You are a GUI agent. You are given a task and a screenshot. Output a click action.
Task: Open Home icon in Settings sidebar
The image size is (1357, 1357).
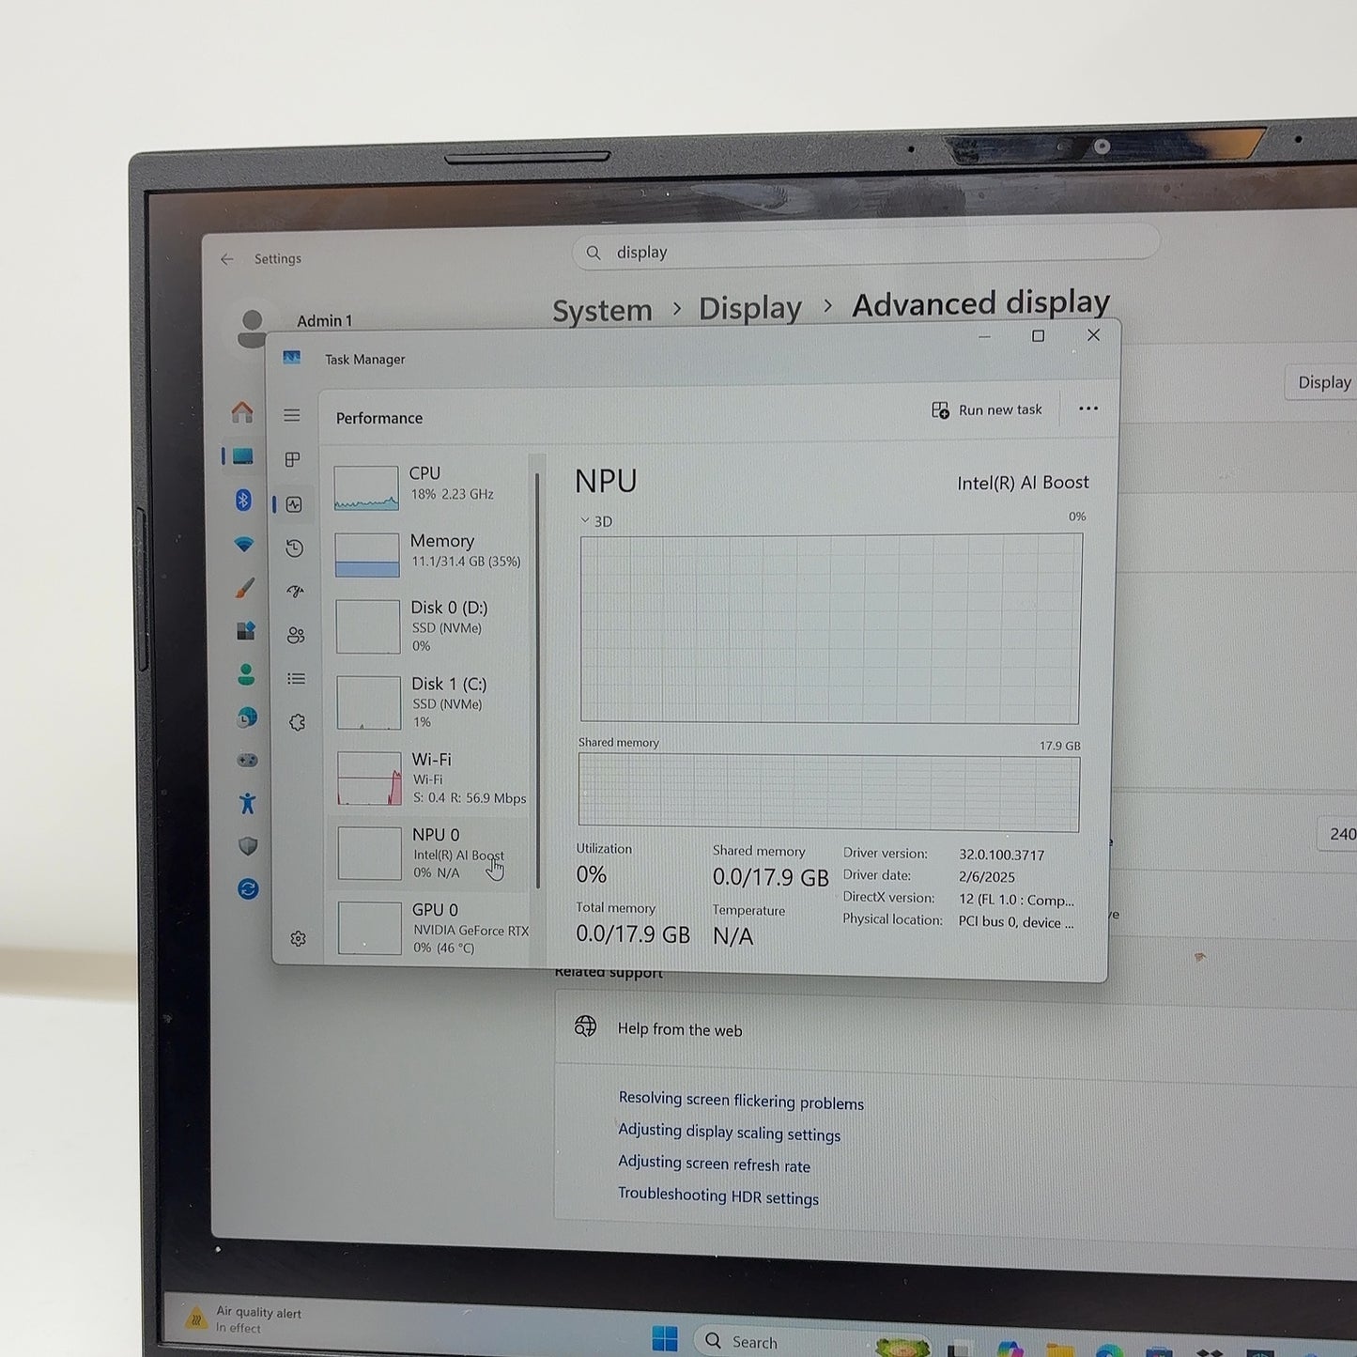(242, 411)
